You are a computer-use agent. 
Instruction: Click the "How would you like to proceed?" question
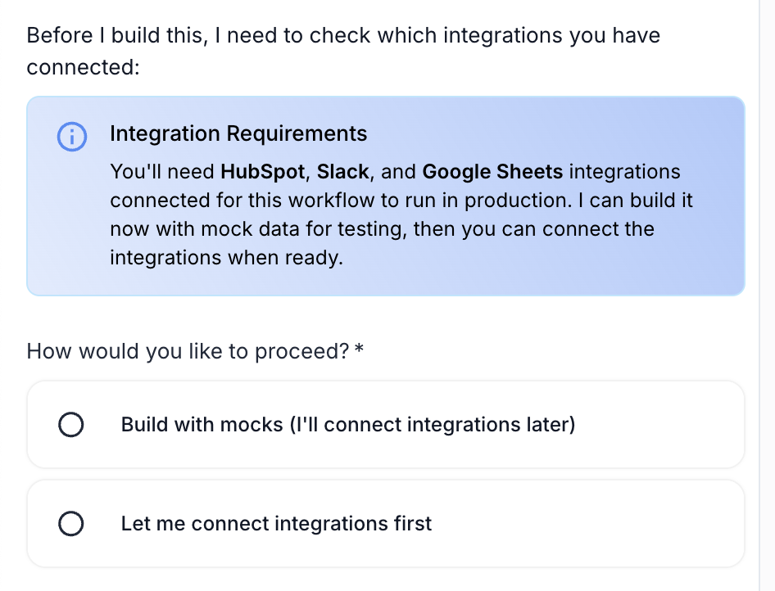coord(188,351)
